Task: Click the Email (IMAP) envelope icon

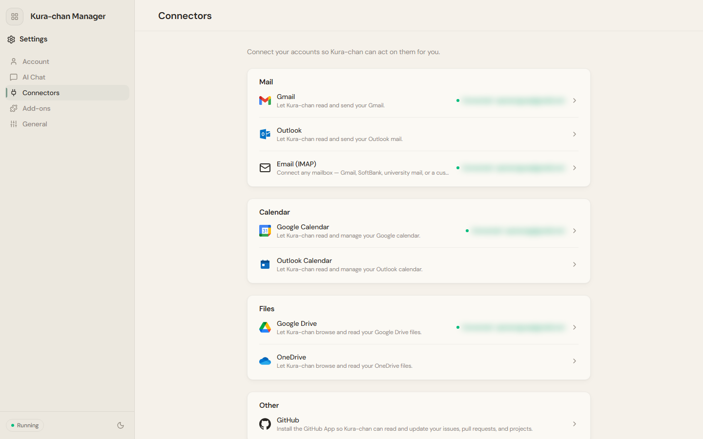Action: click(x=265, y=168)
